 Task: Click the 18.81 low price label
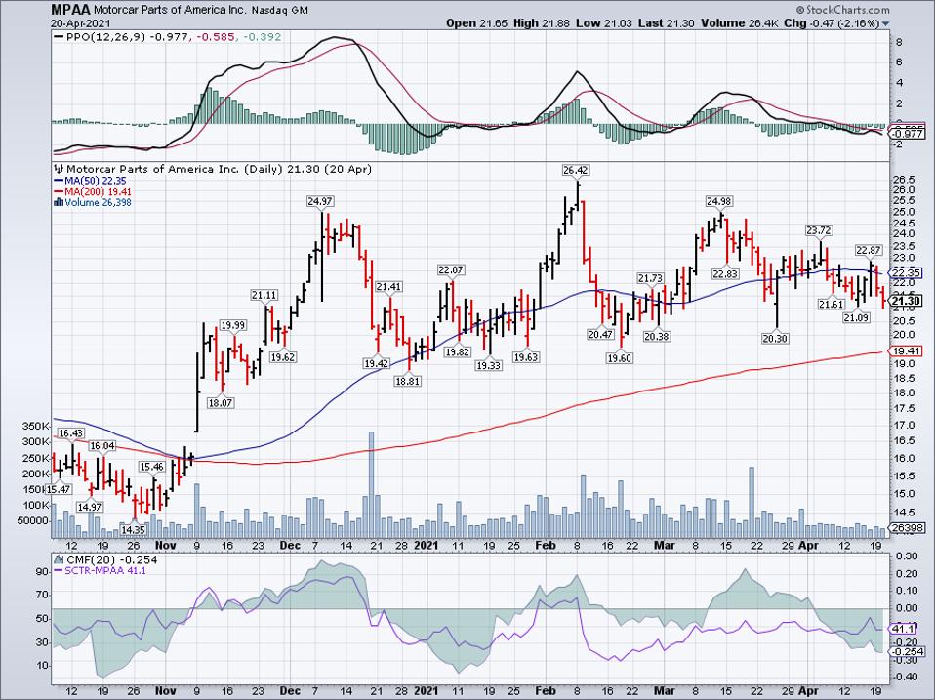coord(407,381)
